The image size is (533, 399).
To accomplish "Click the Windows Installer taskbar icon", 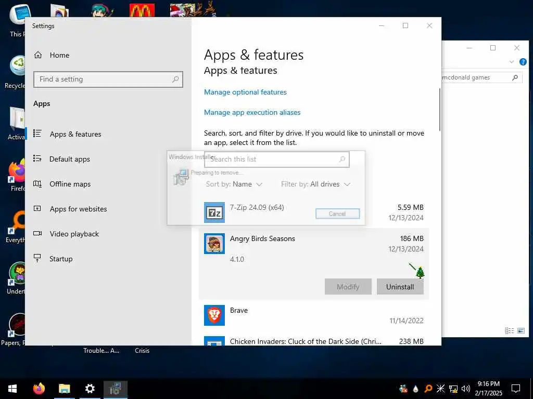I will click(x=116, y=389).
